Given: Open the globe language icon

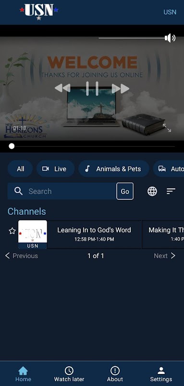Looking at the screenshot, I should [152, 191].
